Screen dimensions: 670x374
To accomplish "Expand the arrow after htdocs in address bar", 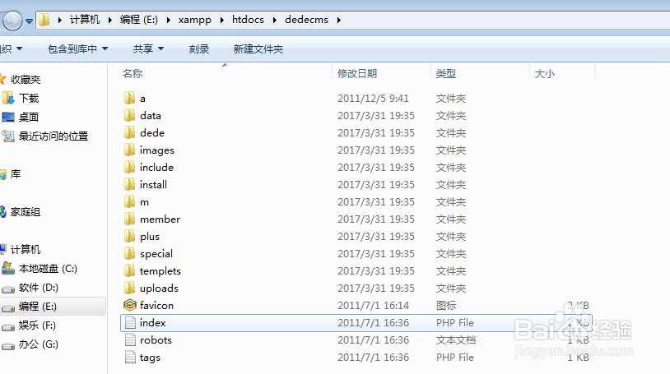I will coord(274,20).
